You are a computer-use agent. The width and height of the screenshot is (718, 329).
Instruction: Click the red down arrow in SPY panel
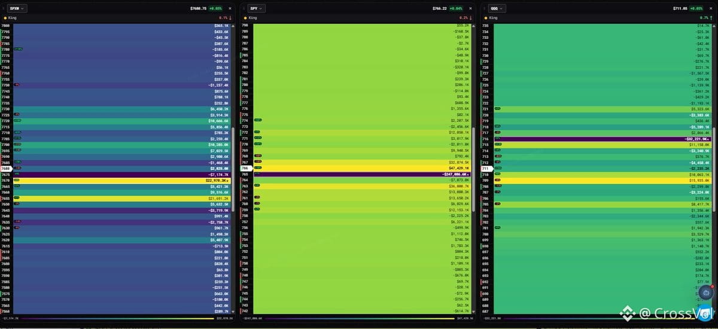tap(471, 19)
